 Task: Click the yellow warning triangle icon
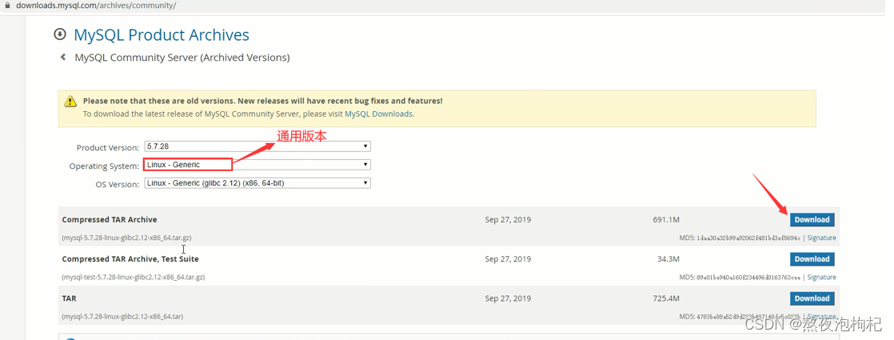pyautogui.click(x=70, y=102)
